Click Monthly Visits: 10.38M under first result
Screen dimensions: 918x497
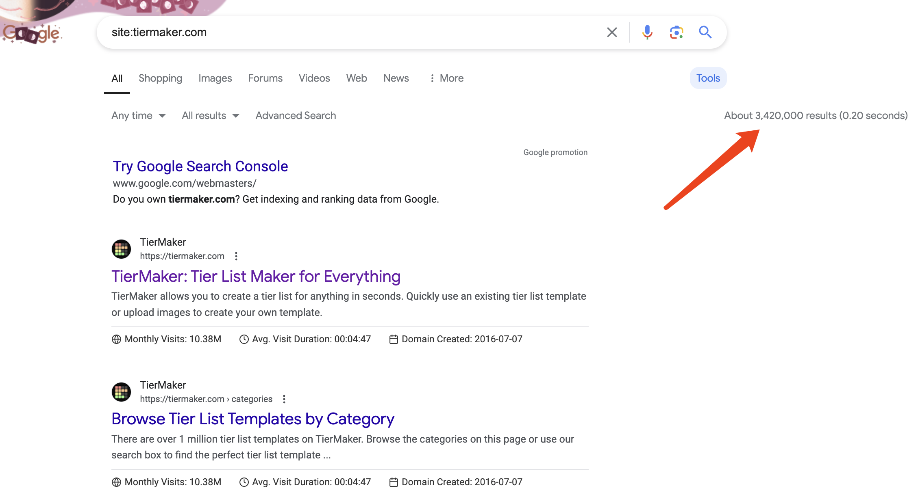click(x=166, y=339)
